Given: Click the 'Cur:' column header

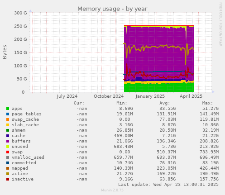Looking at the screenshot, I should tap(79, 103).
